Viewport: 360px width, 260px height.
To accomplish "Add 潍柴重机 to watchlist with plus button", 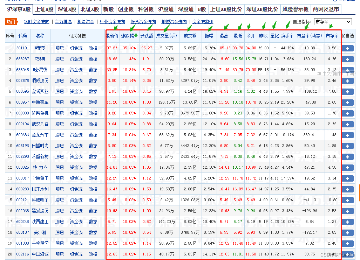I will [348, 113].
